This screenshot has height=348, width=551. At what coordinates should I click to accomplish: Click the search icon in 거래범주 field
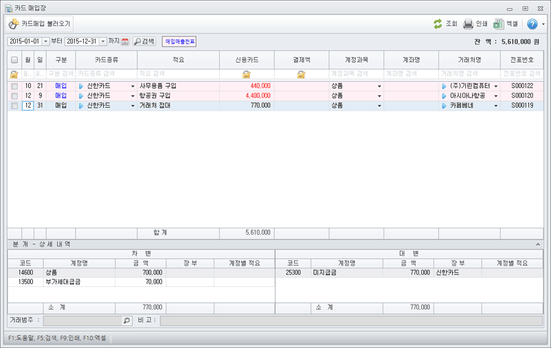point(126,321)
